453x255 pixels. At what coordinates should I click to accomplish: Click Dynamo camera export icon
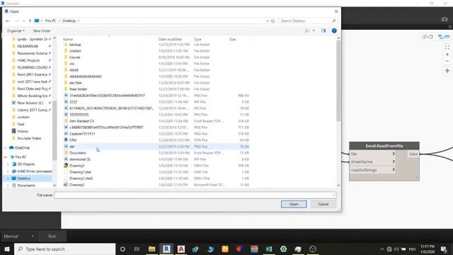click(445, 19)
